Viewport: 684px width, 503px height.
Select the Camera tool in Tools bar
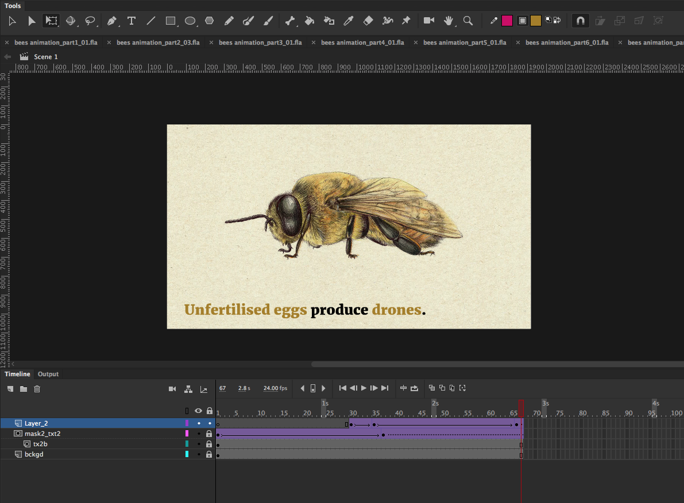pyautogui.click(x=429, y=21)
